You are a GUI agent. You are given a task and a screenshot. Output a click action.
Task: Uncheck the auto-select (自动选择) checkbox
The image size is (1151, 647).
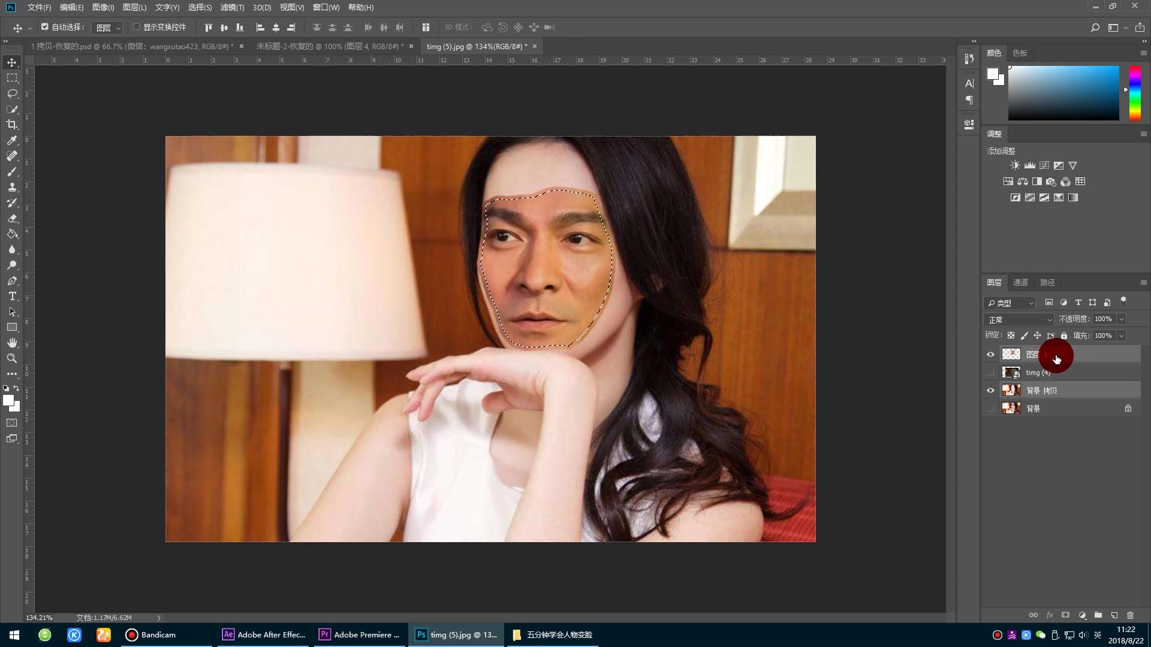[x=45, y=27]
